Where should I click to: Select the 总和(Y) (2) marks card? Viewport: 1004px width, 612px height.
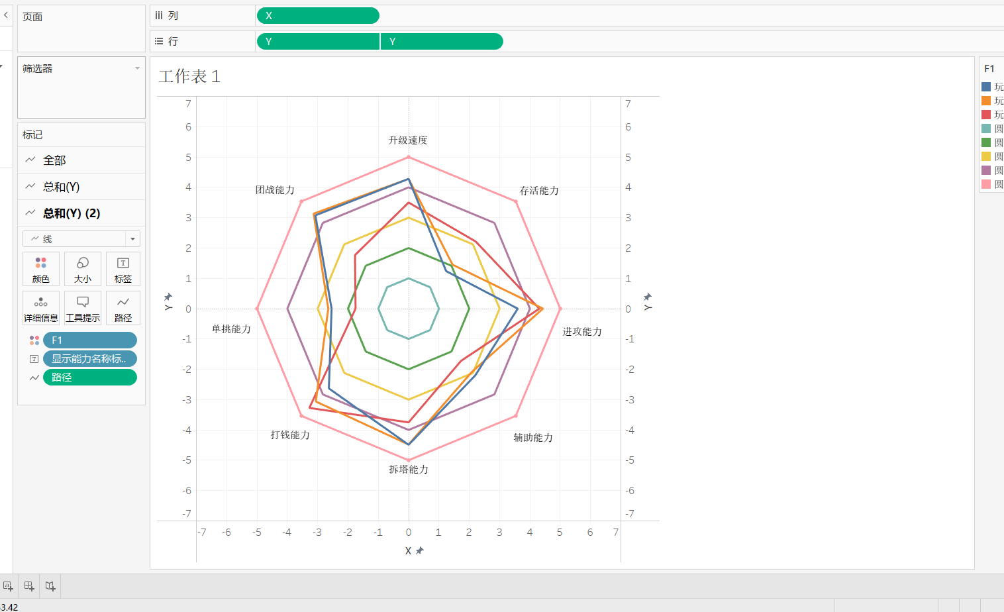coord(81,213)
